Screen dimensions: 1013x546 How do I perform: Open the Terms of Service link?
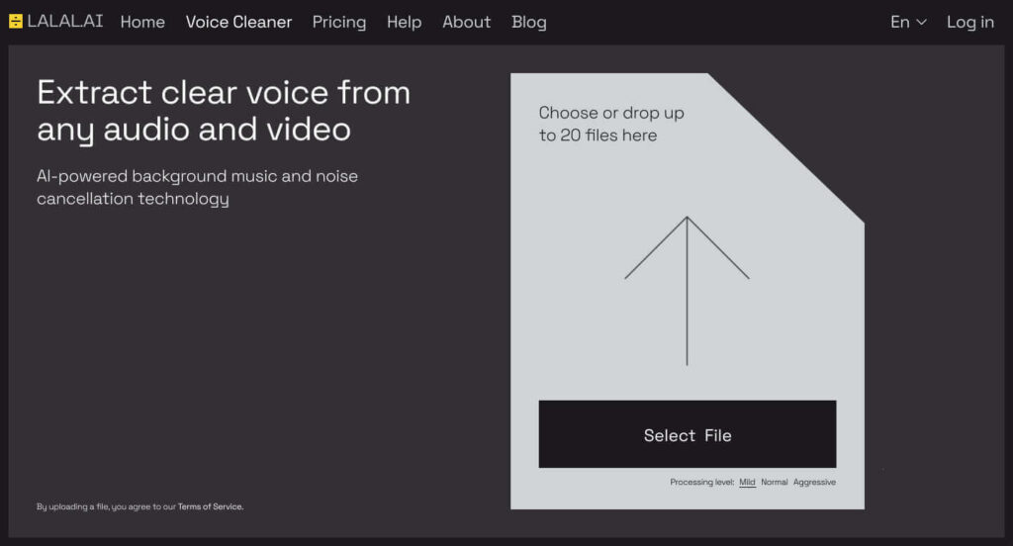[211, 506]
